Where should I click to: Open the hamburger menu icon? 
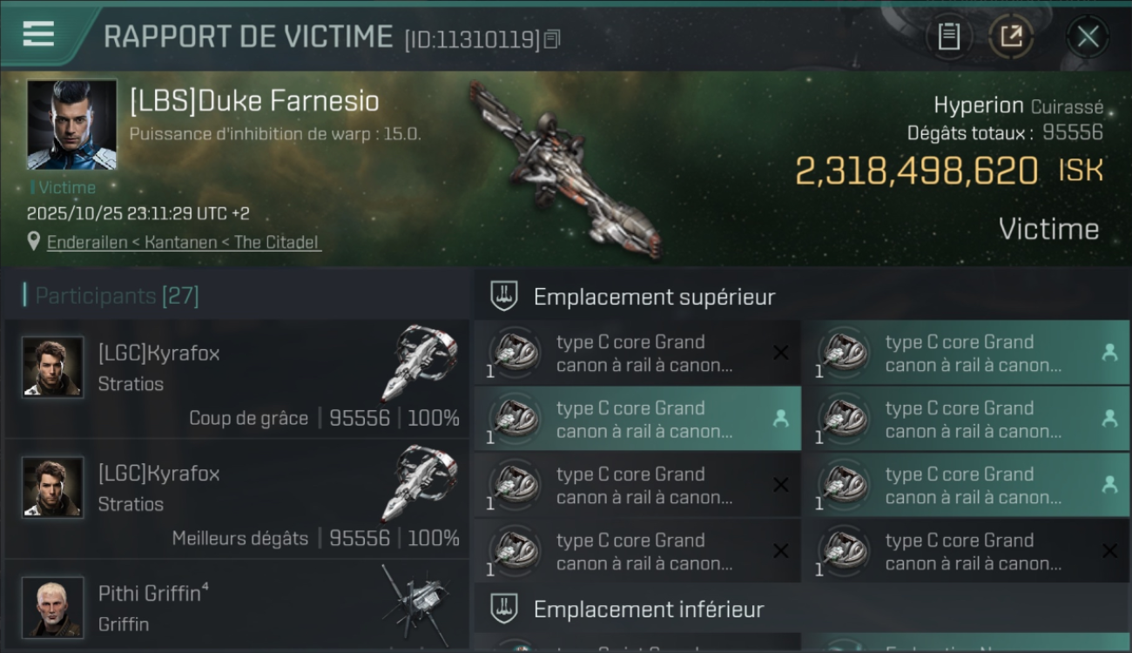click(x=38, y=35)
